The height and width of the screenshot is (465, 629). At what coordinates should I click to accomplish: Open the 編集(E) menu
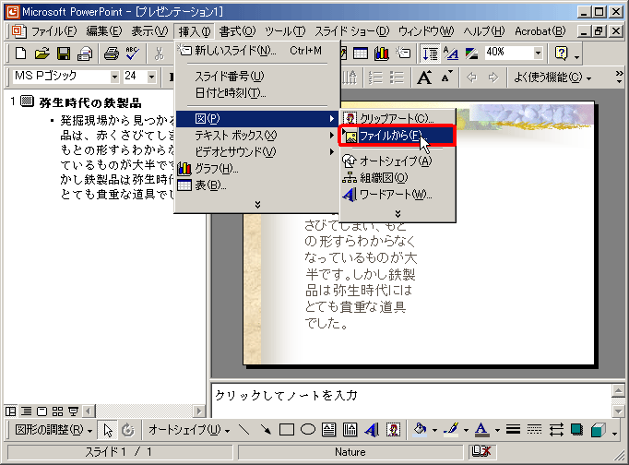pos(104,31)
